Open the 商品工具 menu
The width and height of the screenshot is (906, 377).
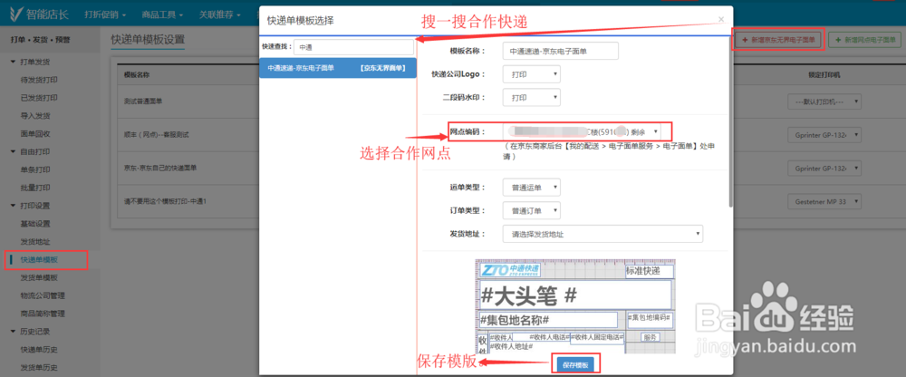coord(162,14)
